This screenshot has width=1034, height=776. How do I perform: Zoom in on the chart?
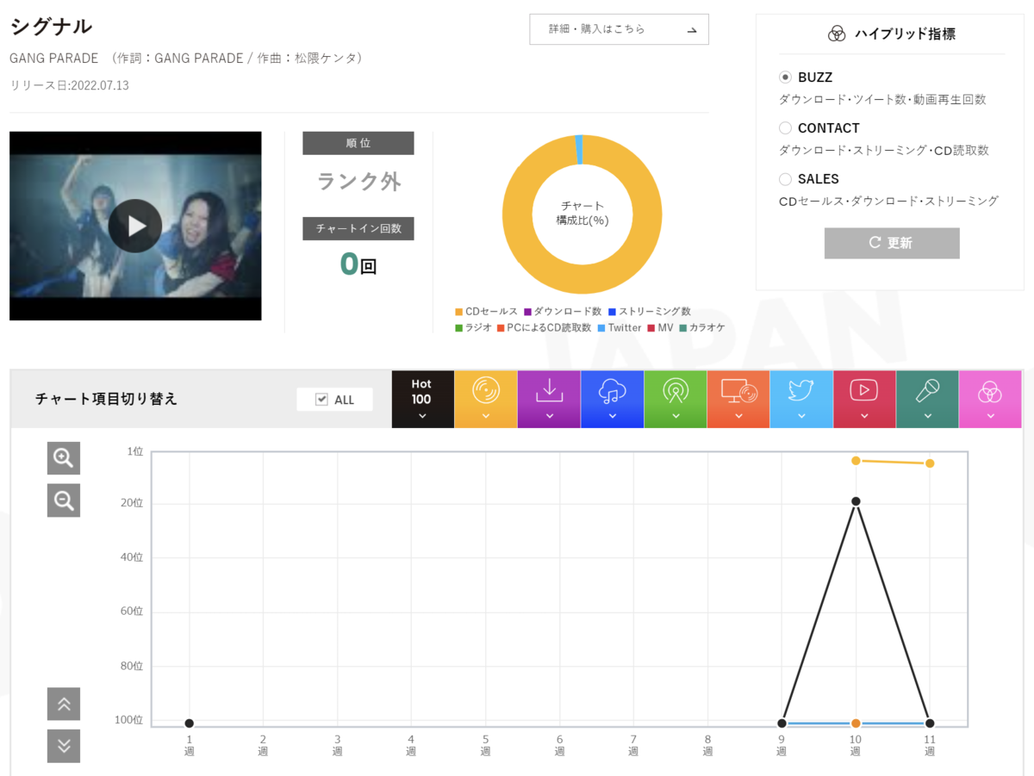click(64, 458)
